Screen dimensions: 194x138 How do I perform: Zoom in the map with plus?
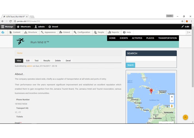[x=172, y=97]
